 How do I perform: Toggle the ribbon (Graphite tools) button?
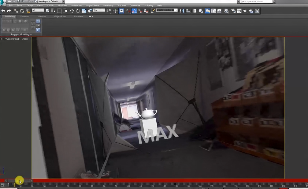tap(208, 11)
